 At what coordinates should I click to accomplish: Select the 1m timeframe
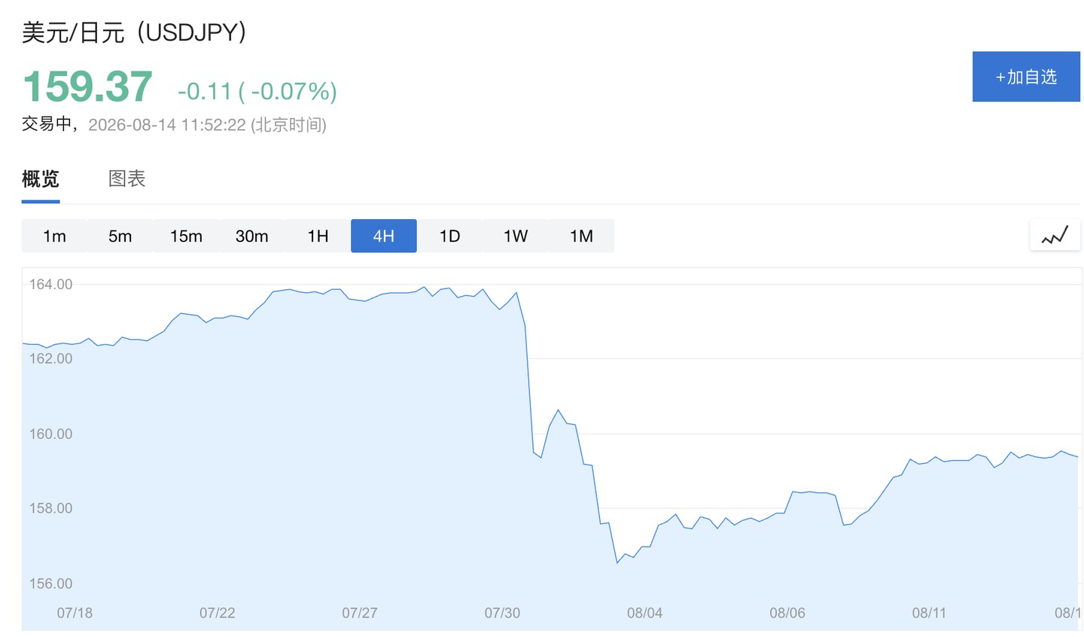pyautogui.click(x=54, y=236)
